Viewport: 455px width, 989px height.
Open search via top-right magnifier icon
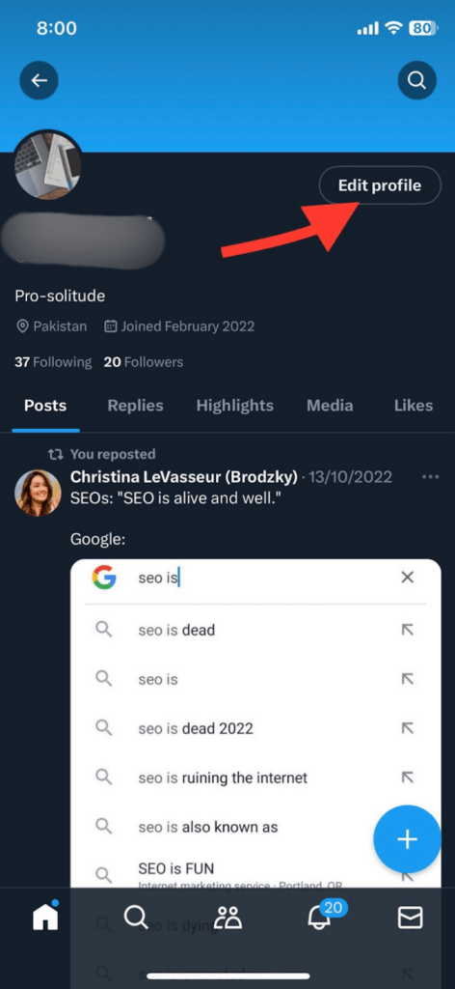pos(416,80)
